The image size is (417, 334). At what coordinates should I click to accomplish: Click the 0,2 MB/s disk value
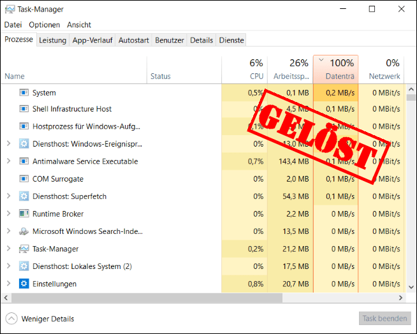pos(340,93)
